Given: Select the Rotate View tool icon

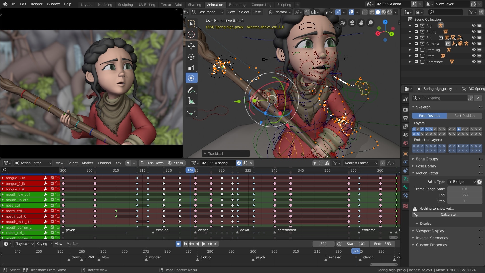Looking at the screenshot, I should (82, 270).
